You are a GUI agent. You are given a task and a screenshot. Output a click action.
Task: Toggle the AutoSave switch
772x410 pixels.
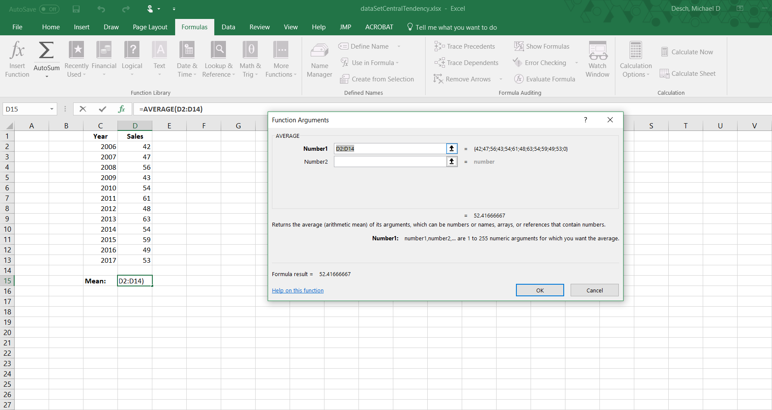point(49,9)
